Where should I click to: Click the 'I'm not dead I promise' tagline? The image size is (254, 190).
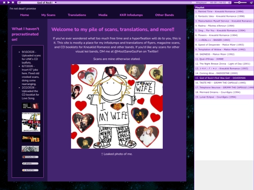[23, 9]
